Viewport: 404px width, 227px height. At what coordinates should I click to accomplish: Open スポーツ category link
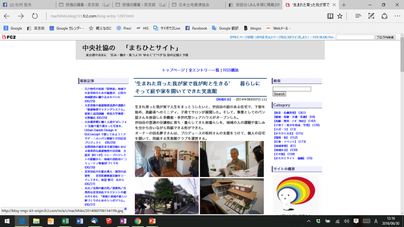pos(281,129)
